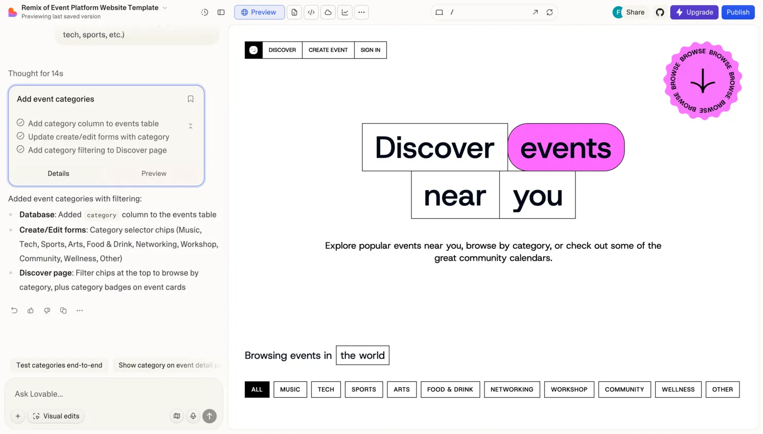The height and width of the screenshot is (434, 763).
Task: Click the Publish button
Action: [738, 12]
